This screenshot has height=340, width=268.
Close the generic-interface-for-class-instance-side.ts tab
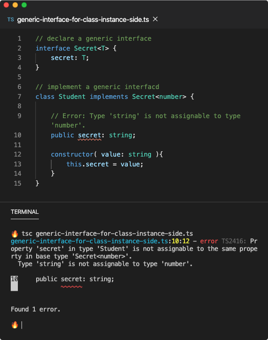155,19
